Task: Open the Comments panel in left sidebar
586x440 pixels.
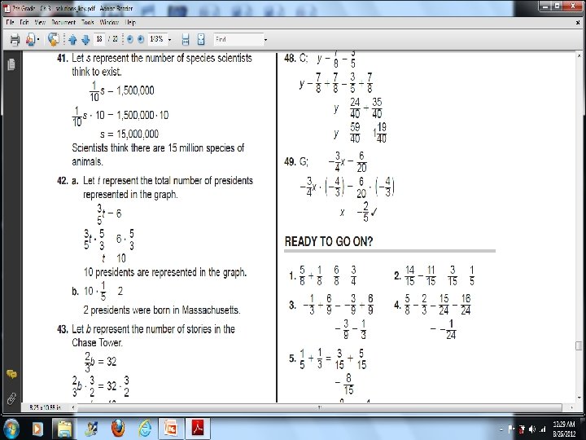Action: tap(11, 374)
